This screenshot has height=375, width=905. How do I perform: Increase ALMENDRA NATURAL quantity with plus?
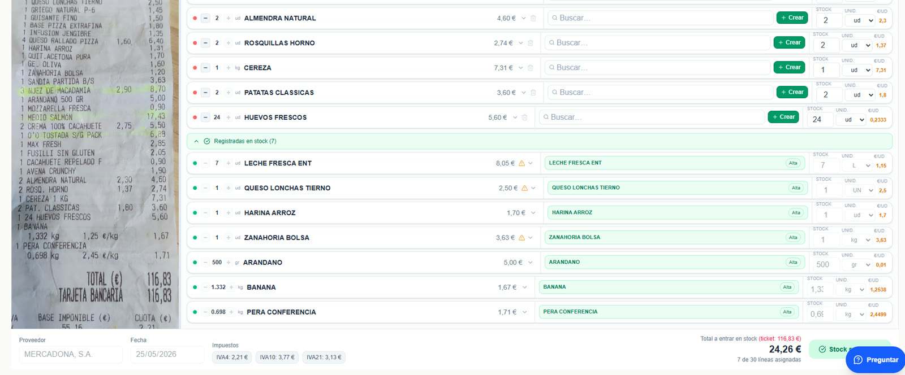pos(228,18)
